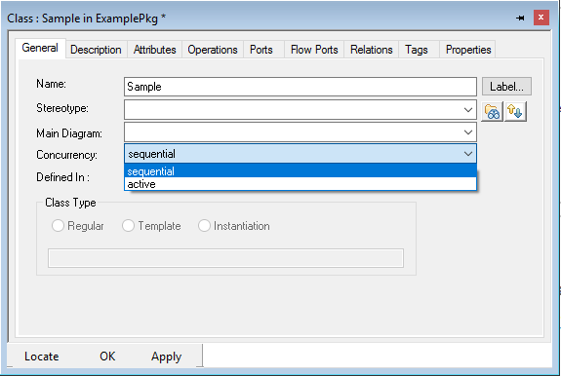Select the Regular class type radio
The image size is (561, 376).
point(58,226)
